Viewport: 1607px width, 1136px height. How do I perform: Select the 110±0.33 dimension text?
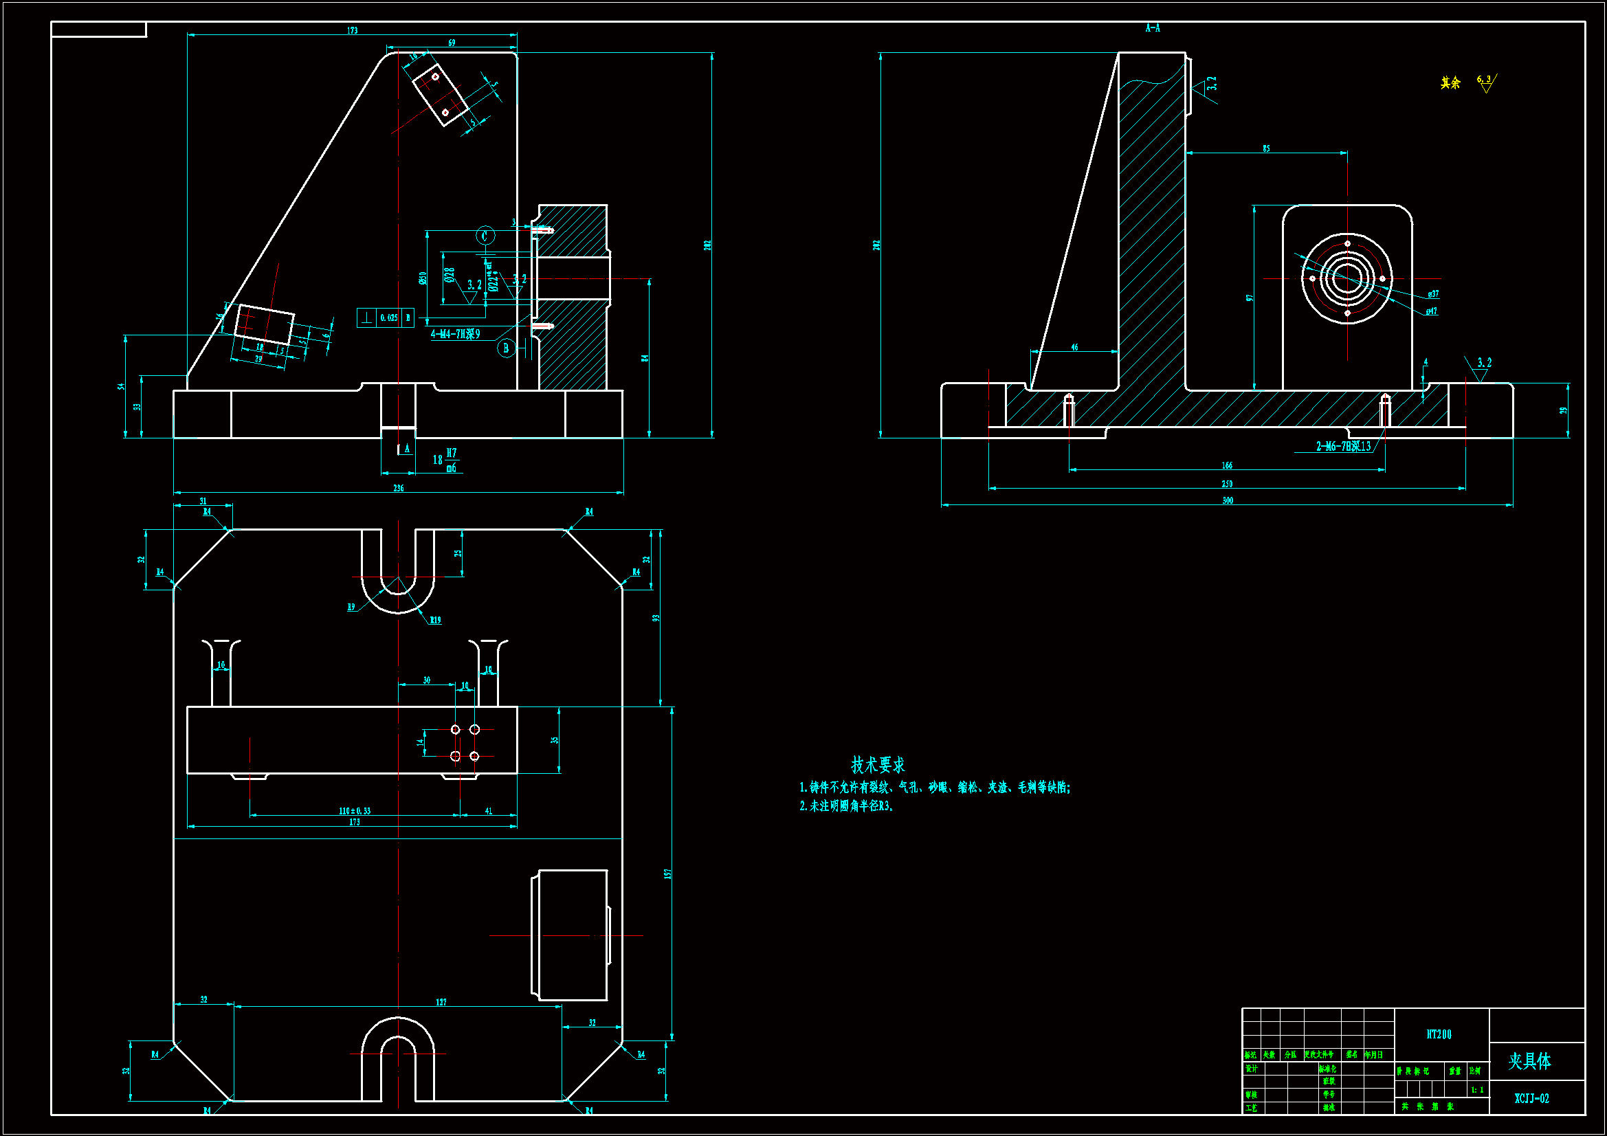click(355, 810)
